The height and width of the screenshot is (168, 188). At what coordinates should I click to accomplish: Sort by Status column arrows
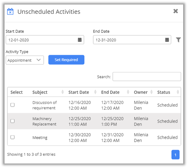coord(178,92)
